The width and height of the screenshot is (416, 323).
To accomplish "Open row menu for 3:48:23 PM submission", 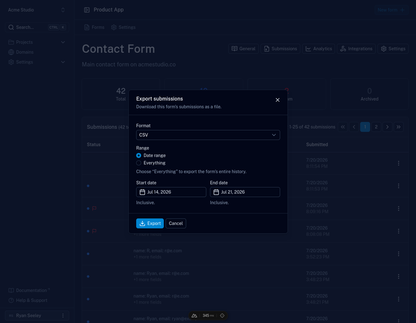I will tap(399, 276).
